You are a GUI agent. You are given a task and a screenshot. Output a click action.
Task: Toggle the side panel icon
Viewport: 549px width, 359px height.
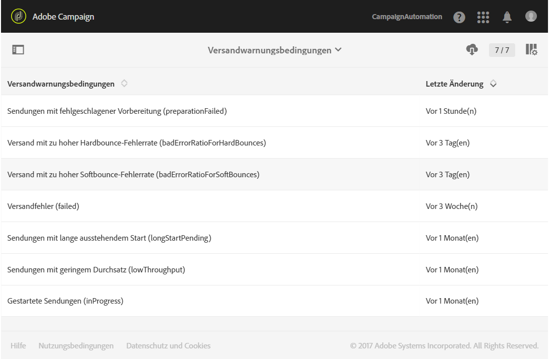point(19,50)
